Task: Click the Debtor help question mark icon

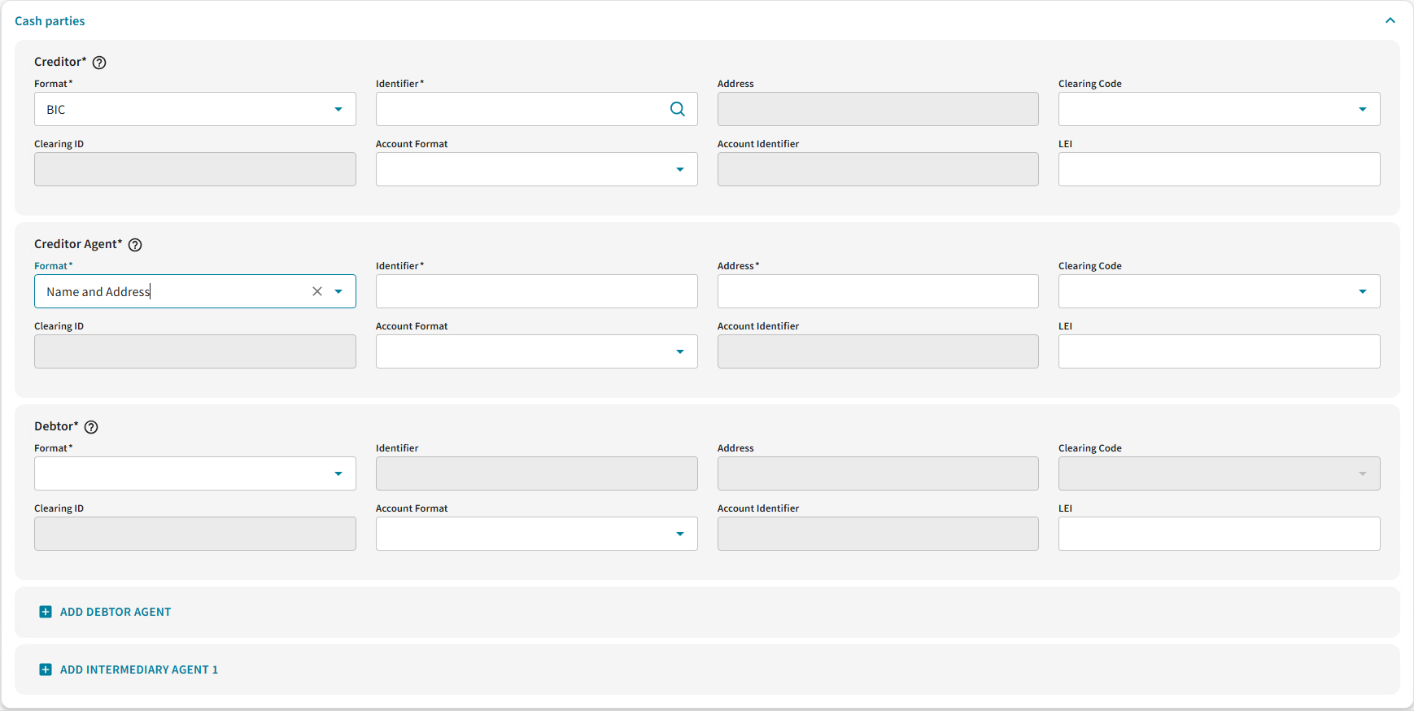Action: click(x=91, y=427)
